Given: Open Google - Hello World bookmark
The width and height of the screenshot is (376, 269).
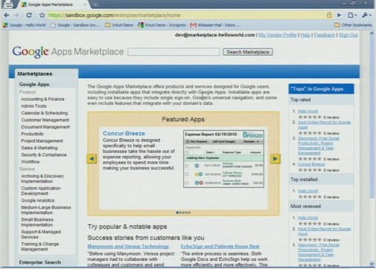Looking at the screenshot, I should pos(25,25).
